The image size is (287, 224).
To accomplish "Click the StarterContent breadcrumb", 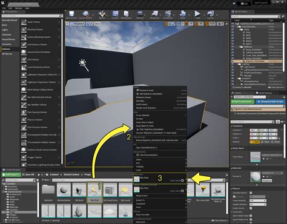I will (x=71, y=174).
